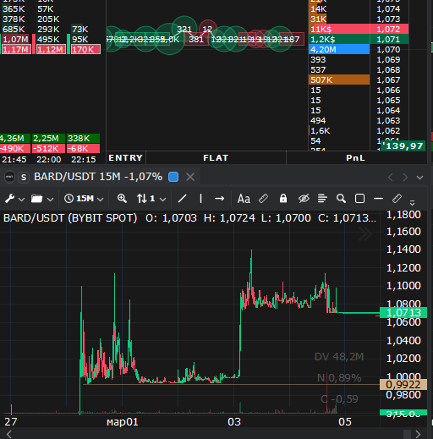The height and width of the screenshot is (439, 433).
Task: Expand the toolbar overflow chevron
Action: pos(412,202)
